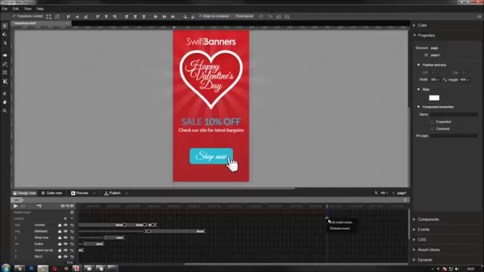Click the Fluid layout button

[244, 16]
